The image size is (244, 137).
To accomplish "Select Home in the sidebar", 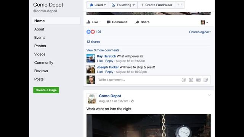I will click(56, 21).
